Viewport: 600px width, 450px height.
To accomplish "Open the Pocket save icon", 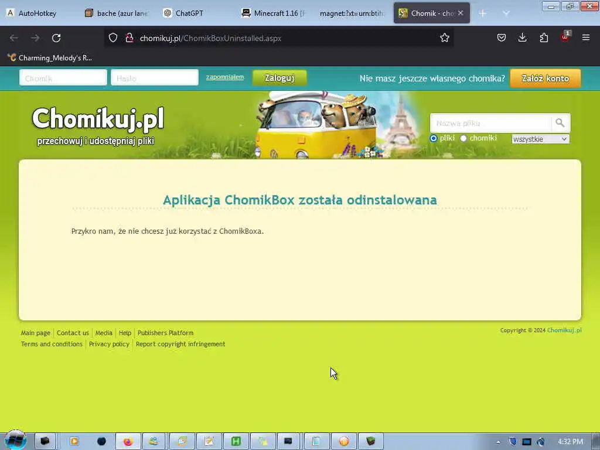I will (502, 37).
